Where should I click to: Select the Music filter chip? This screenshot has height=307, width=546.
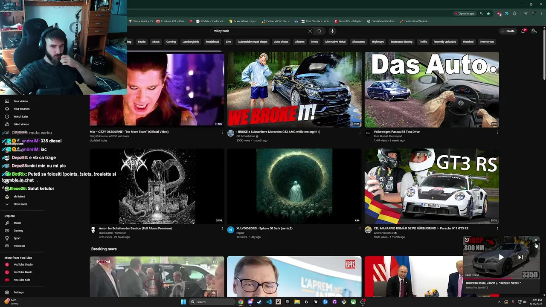click(142, 42)
